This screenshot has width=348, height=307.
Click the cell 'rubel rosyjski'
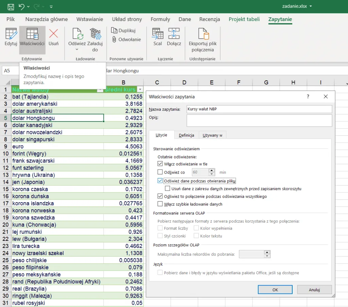57,303
